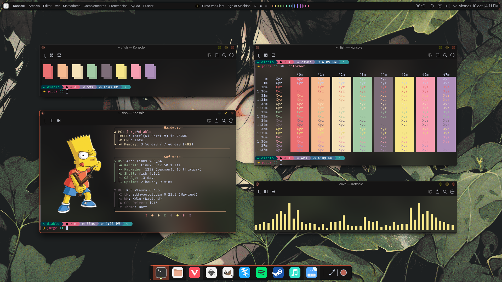Click the color picker eyedropper in the dock

tap(332, 273)
